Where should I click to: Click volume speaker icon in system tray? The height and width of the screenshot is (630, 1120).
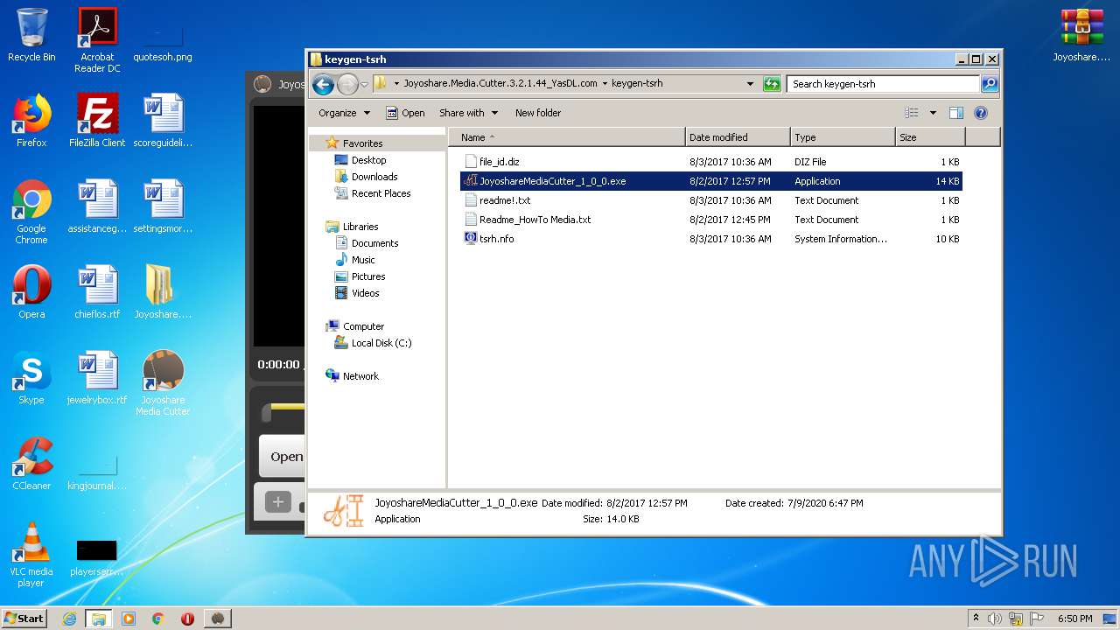[995, 619]
